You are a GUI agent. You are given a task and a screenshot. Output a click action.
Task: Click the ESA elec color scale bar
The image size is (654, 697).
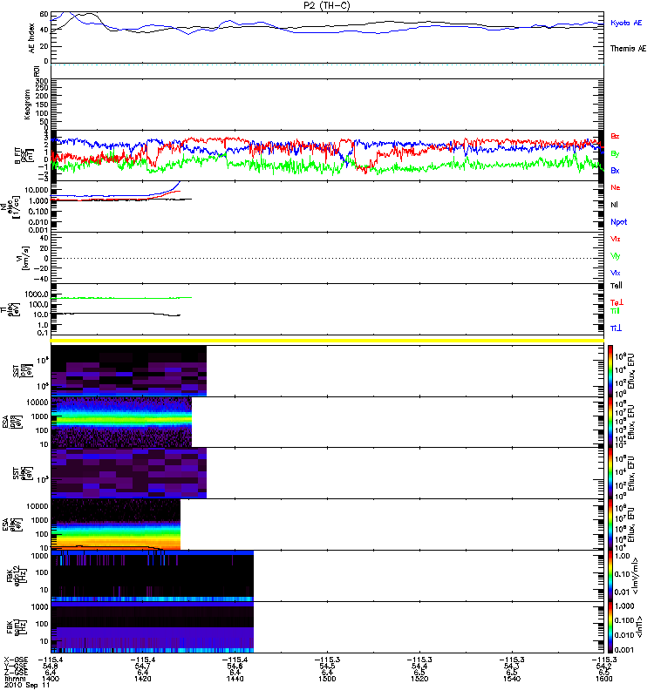click(610, 524)
